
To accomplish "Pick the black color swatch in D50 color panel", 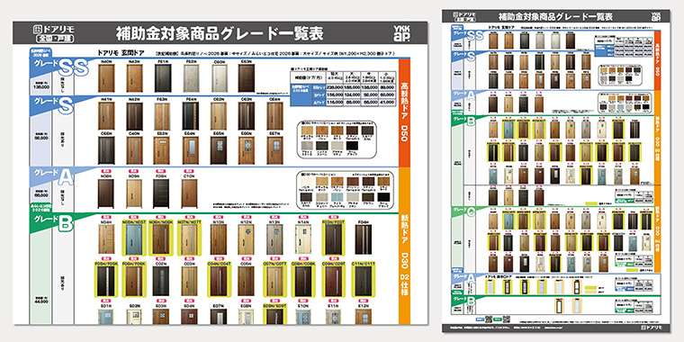I will tap(352, 146).
